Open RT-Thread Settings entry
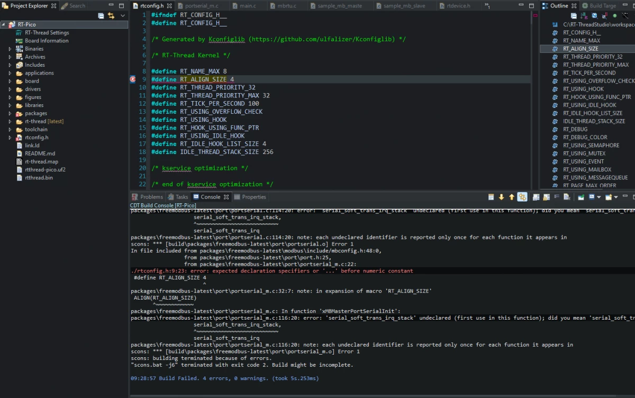Screen dimensions: 635x398 point(47,33)
